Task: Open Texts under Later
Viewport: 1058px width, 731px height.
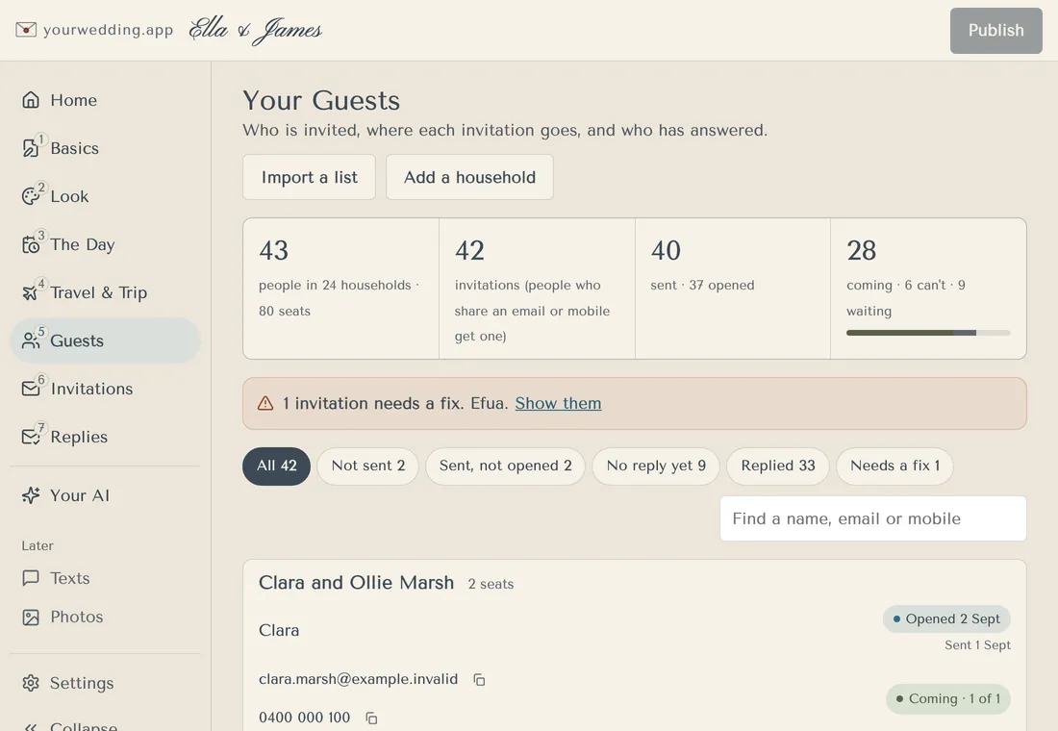Action: click(x=105, y=578)
